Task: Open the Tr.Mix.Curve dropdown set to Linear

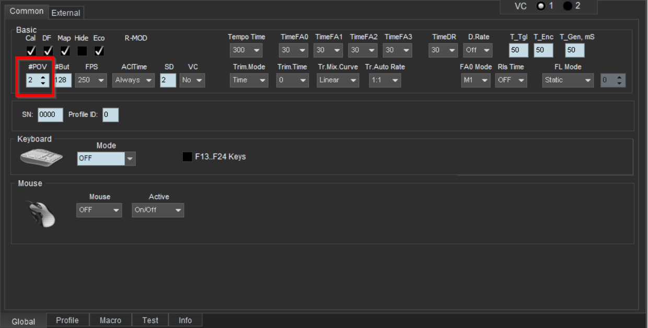Action: click(338, 80)
